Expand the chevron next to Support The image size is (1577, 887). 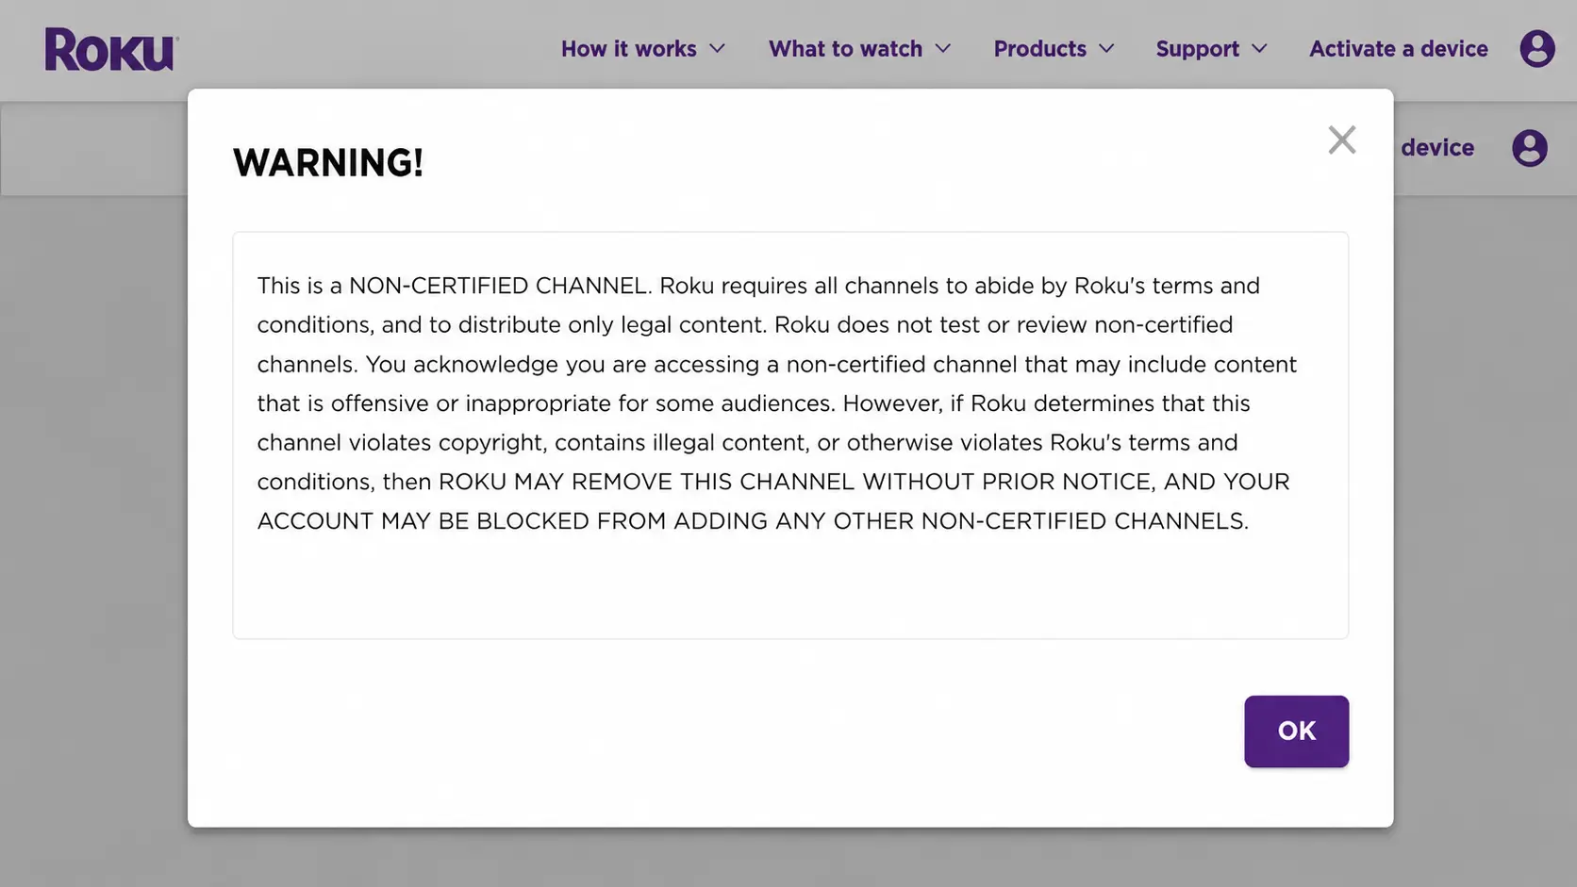[1259, 49]
